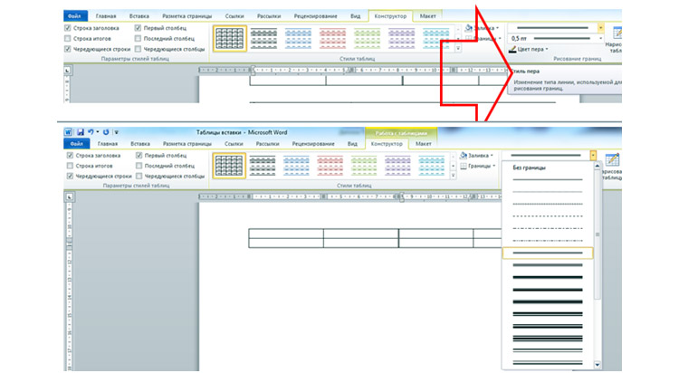Viewport: 679px width, 373px height.
Task: Open Вид tab in upper window
Action: pyautogui.click(x=355, y=16)
